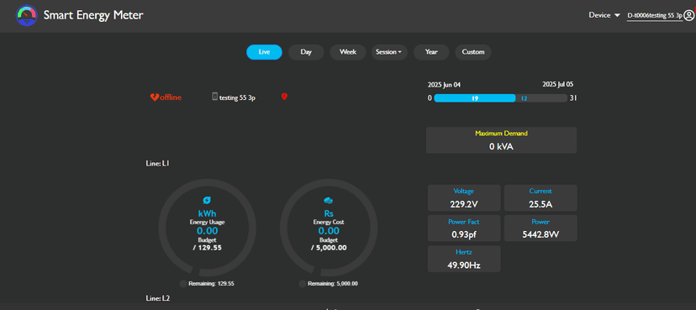696x310 pixels.
Task: Click the 'Line: L1' label
Action: point(157,163)
